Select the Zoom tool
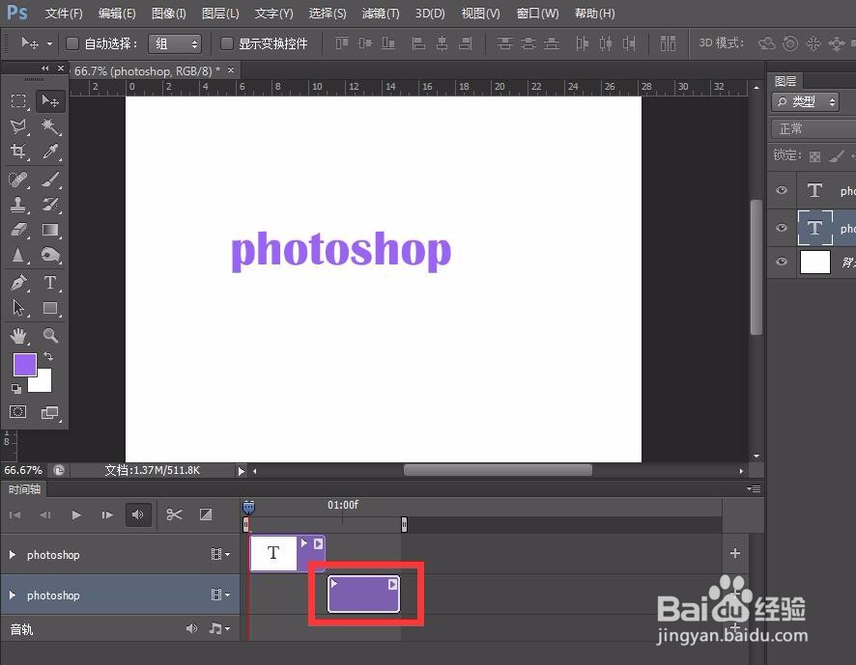 50,336
